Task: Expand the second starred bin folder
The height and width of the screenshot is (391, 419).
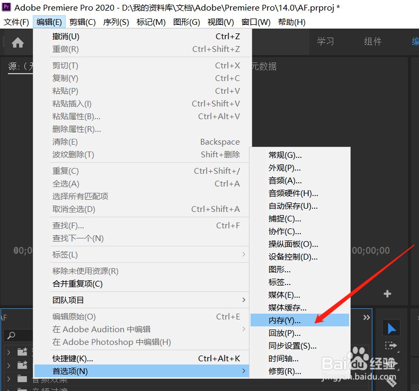Action: click(x=8, y=365)
